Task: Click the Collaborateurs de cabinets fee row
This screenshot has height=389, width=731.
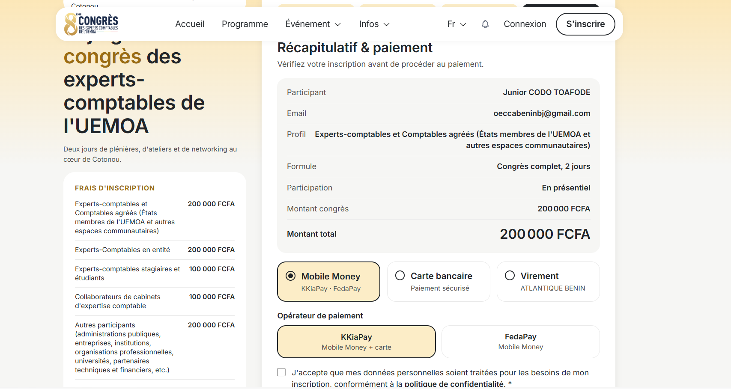Action: (x=155, y=301)
